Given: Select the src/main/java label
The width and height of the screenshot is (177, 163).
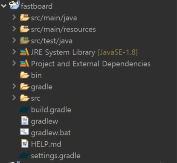Looking at the screenshot, I should pos(54,18).
